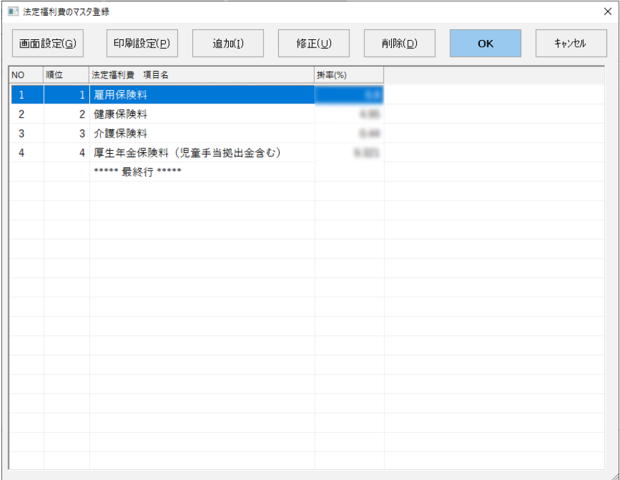
Task: Sort by the 順位 column header
Action: point(66,75)
